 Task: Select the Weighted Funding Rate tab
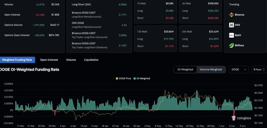click(x=17, y=60)
